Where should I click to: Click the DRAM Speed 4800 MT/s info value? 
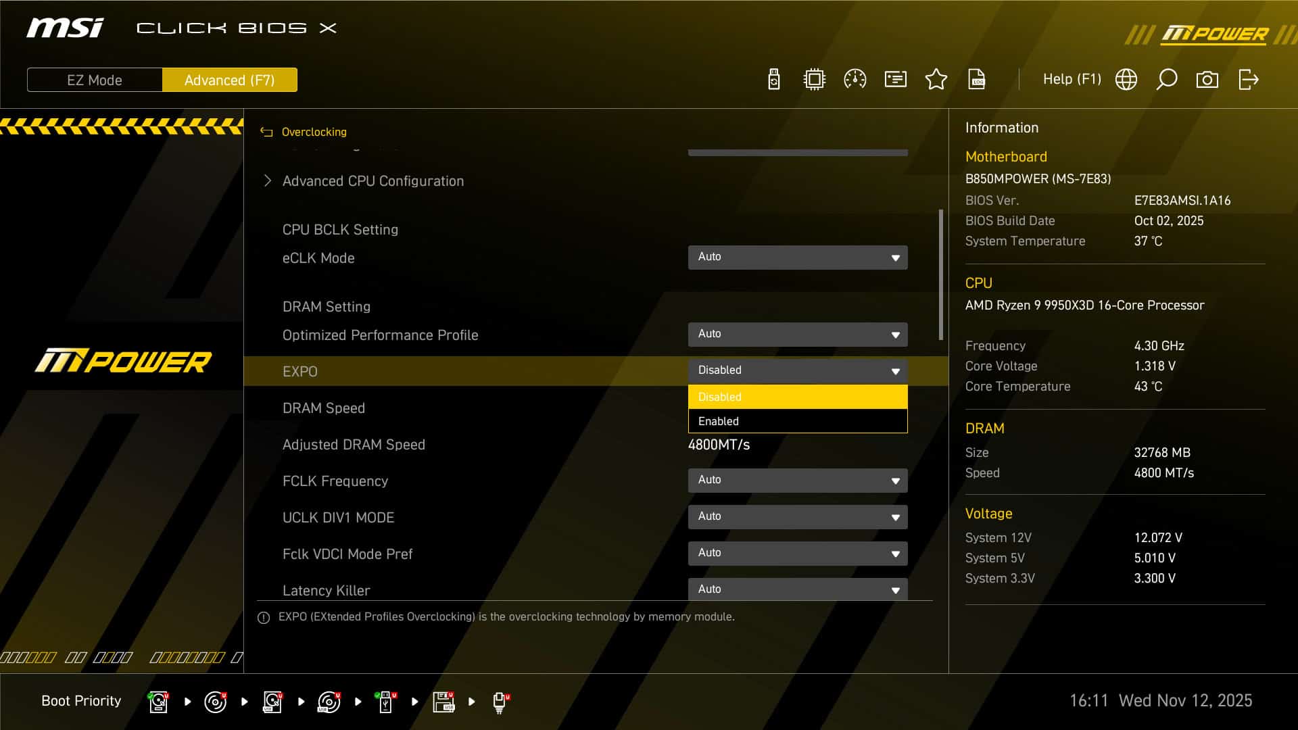coord(1164,472)
